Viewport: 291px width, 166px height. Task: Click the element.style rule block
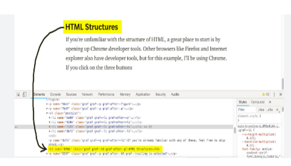[x=249, y=118]
